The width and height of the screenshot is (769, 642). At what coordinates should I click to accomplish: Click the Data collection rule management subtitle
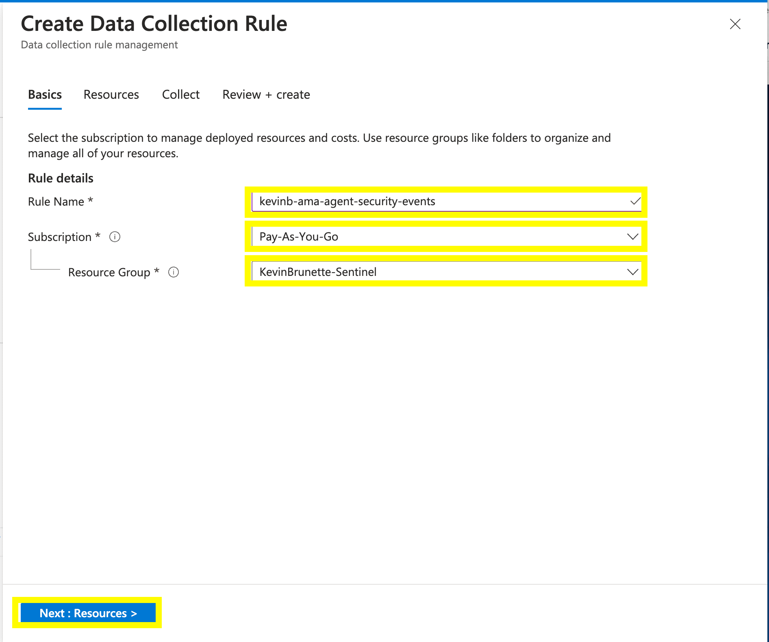[x=99, y=45]
